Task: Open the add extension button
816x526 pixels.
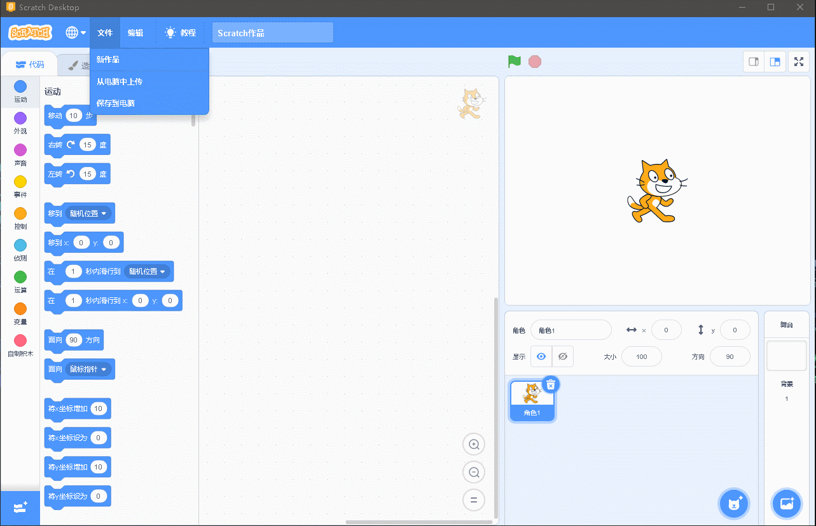Action: [x=20, y=508]
